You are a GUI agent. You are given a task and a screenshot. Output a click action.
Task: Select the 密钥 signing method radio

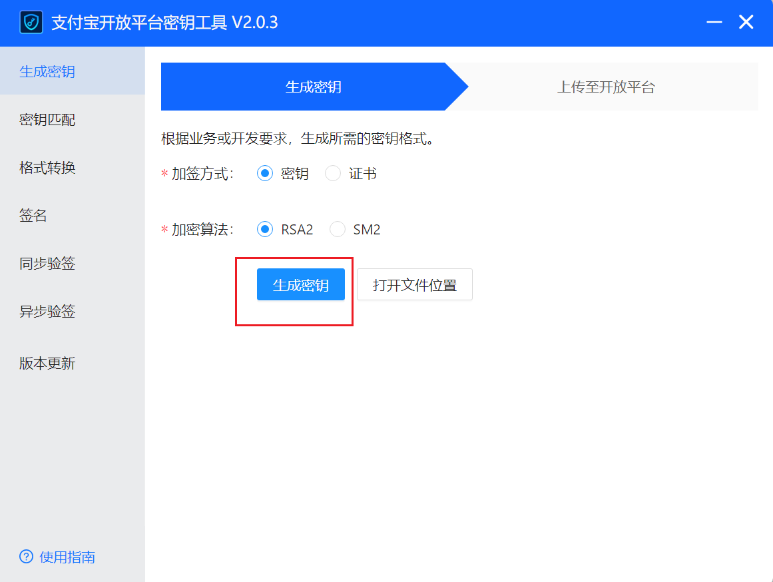click(x=266, y=173)
